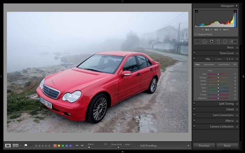
Task: Select the Spot Removal tool
Action: (x=205, y=41)
